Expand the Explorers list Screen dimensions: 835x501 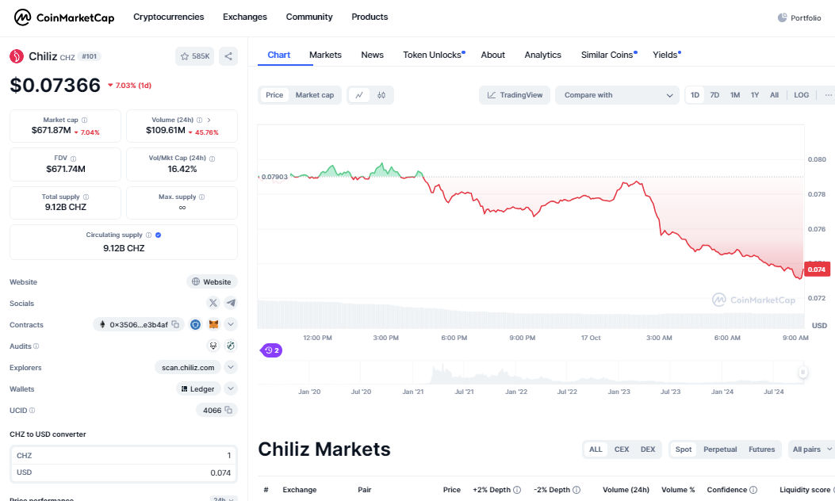tap(231, 367)
